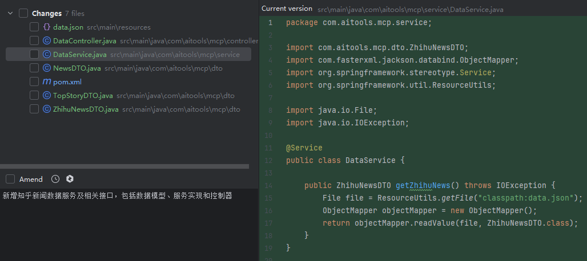
Task: Toggle the pom.xml file checkbox
Action: click(34, 82)
